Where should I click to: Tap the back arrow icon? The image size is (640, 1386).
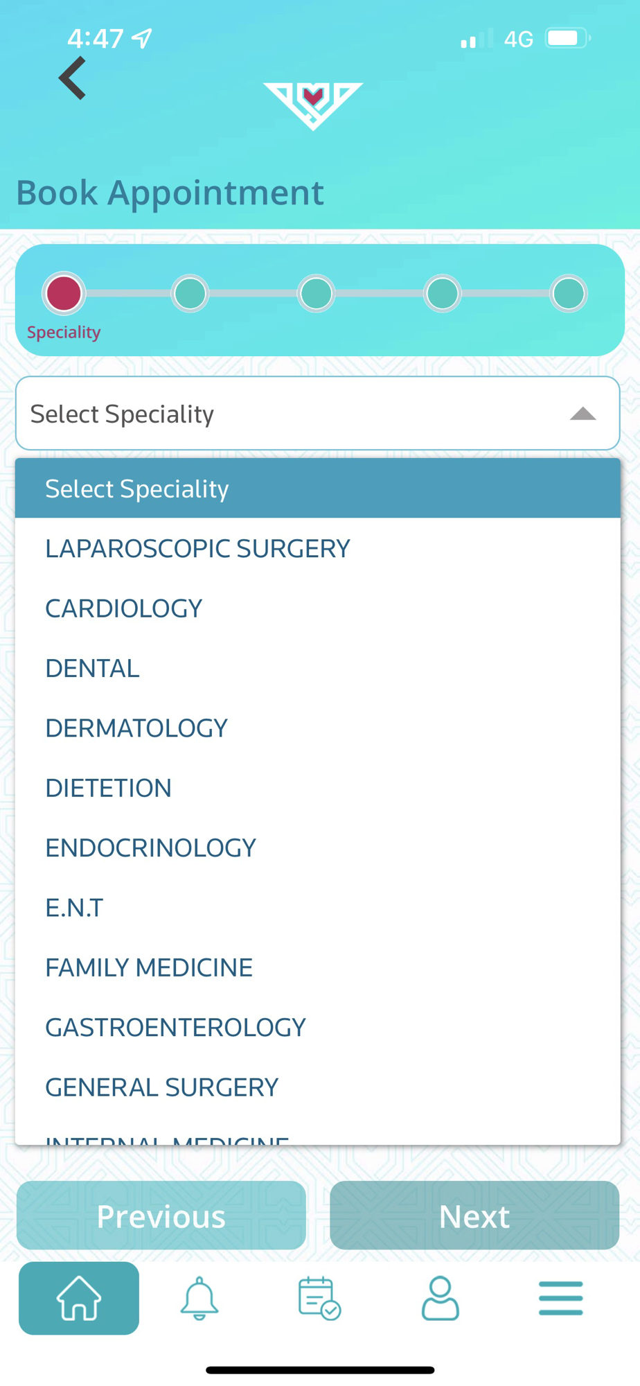(73, 78)
